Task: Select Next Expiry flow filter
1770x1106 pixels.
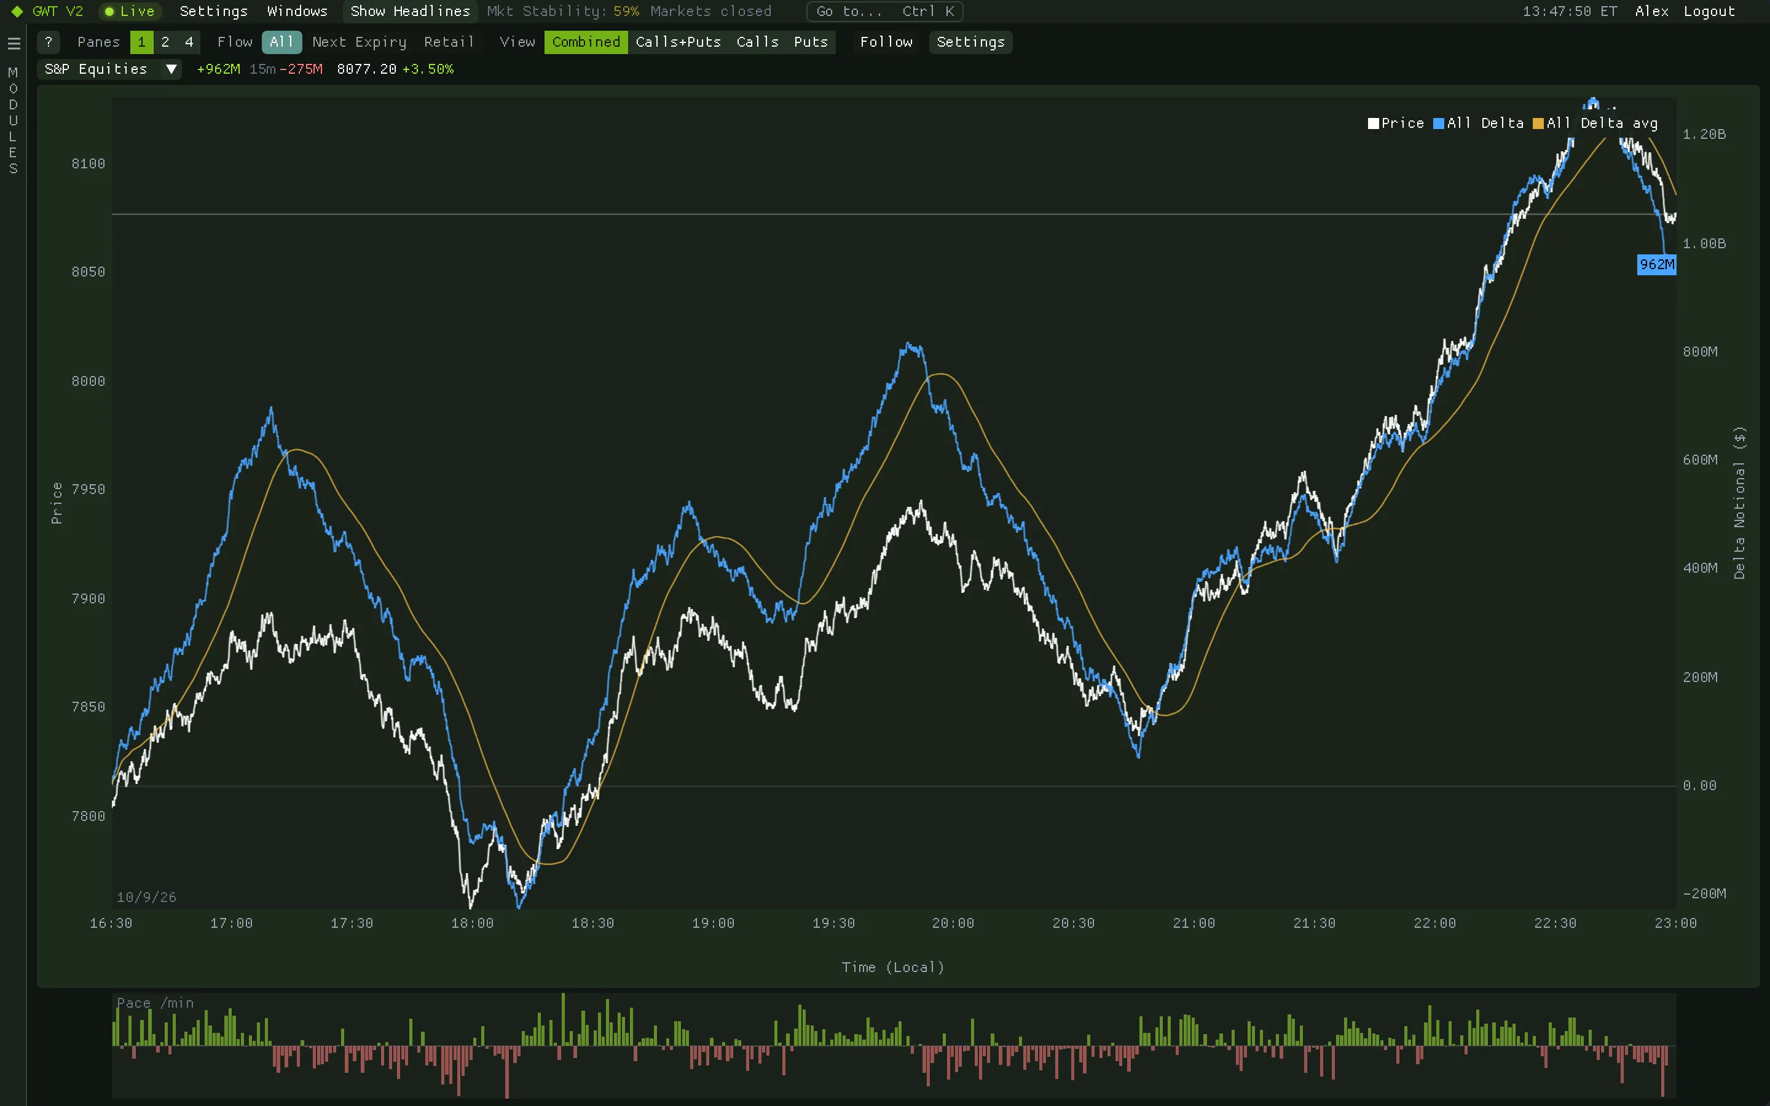Action: 359,42
